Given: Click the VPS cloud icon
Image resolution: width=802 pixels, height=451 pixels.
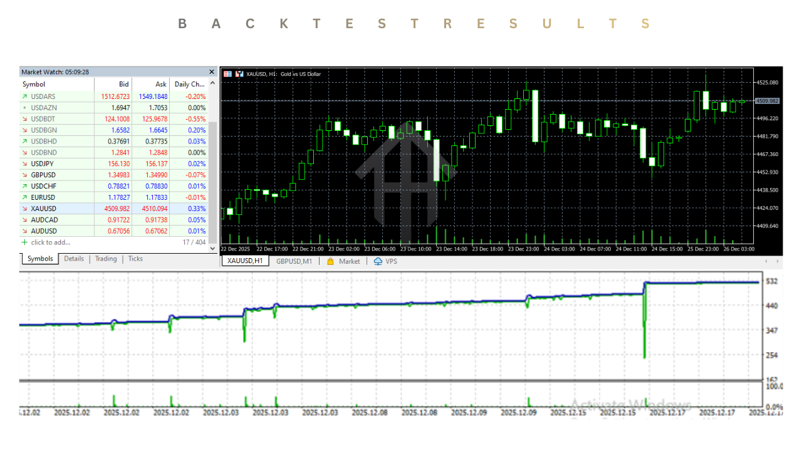Looking at the screenshot, I should 377,261.
